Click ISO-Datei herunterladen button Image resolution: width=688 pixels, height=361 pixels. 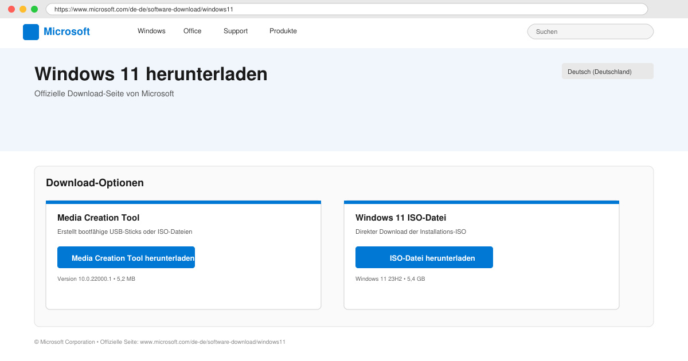point(424,257)
